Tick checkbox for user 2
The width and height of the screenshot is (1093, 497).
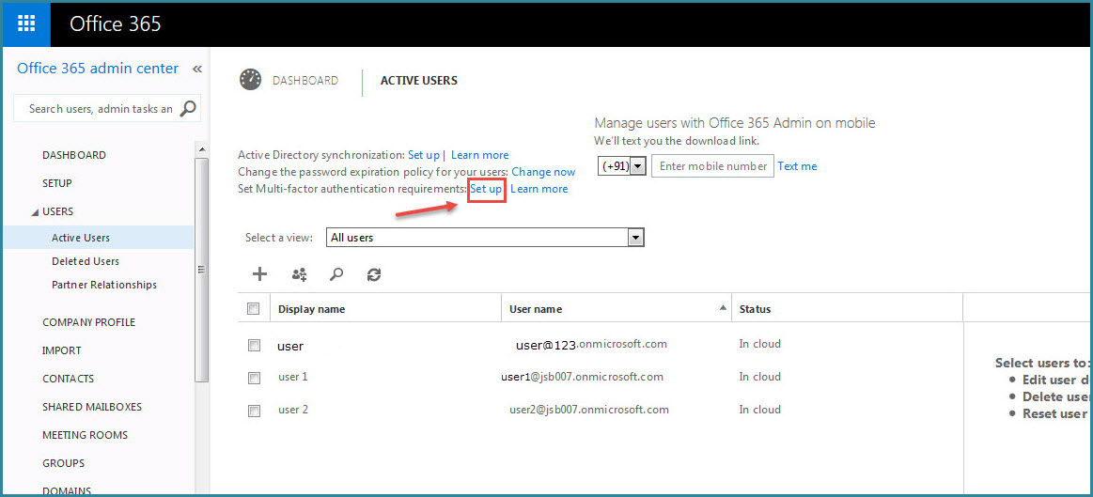point(254,411)
